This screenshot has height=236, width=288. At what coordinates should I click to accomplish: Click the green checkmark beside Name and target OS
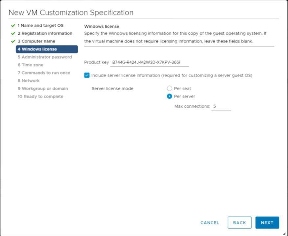(13, 26)
